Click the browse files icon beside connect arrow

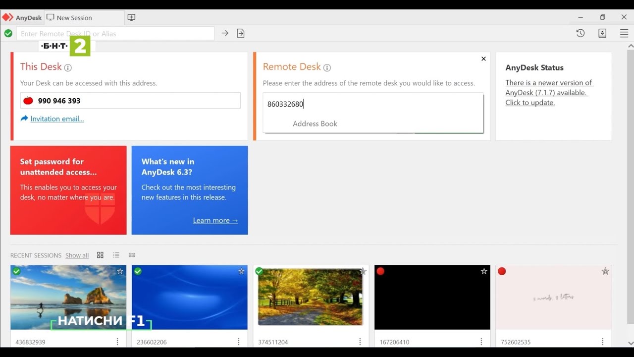pyautogui.click(x=241, y=33)
